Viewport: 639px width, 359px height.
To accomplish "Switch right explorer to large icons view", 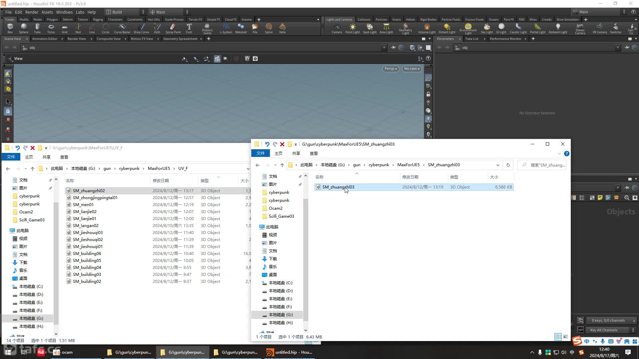I will point(565,337).
